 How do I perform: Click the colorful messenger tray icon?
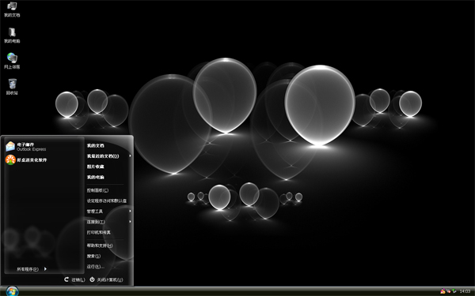point(443,290)
